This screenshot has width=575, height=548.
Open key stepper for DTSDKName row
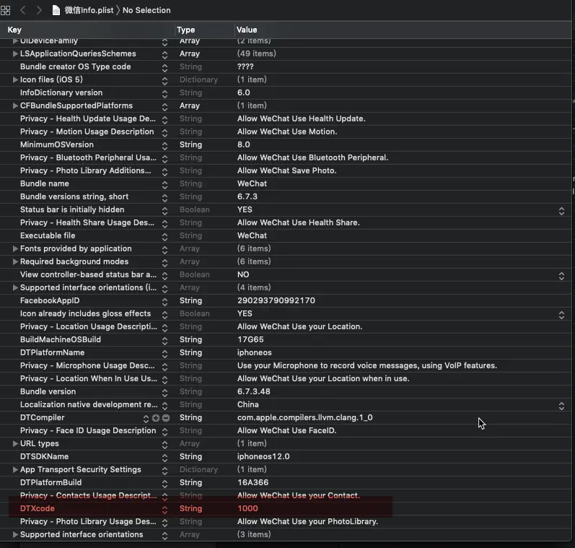(x=164, y=458)
